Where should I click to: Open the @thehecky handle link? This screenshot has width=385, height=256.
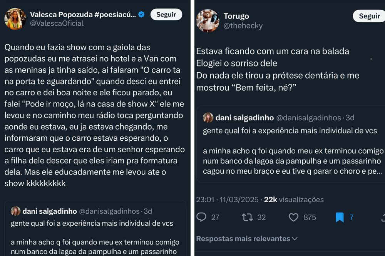pyautogui.click(x=243, y=26)
